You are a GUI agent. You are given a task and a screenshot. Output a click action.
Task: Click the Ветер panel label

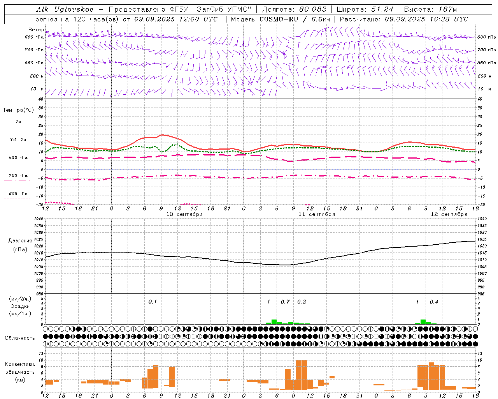pyautogui.click(x=36, y=30)
